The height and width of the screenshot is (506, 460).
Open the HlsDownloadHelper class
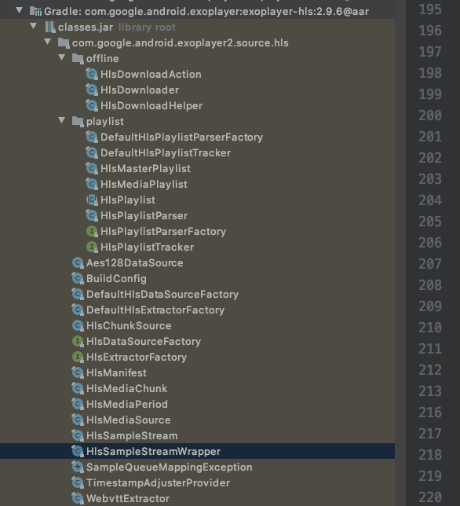click(152, 106)
